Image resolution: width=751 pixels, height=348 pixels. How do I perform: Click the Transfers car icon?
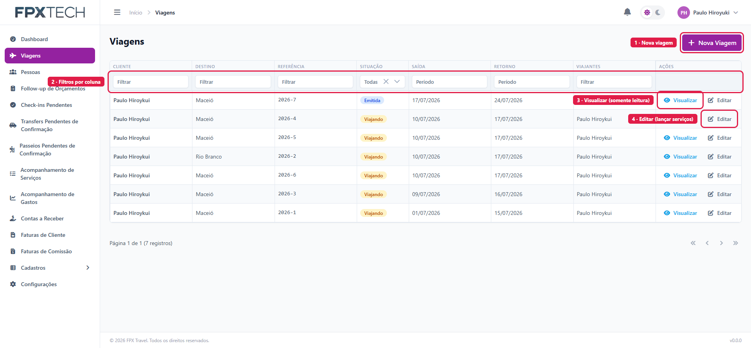(x=13, y=125)
